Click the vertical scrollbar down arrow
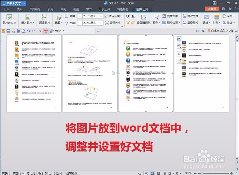 click(x=237, y=159)
